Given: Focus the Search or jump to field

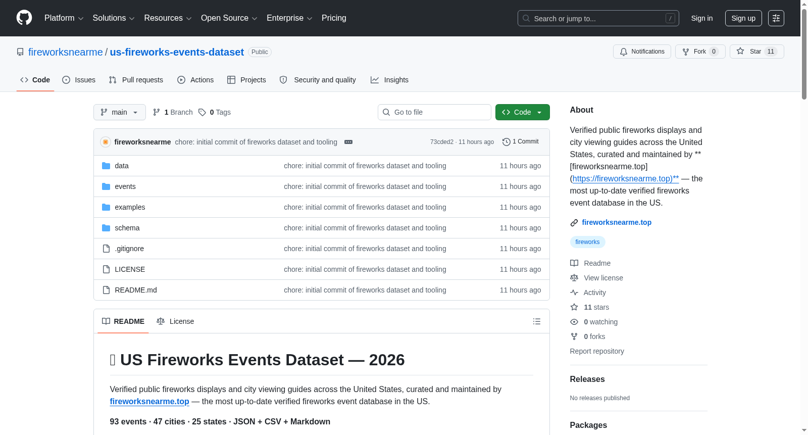Looking at the screenshot, I should [598, 18].
